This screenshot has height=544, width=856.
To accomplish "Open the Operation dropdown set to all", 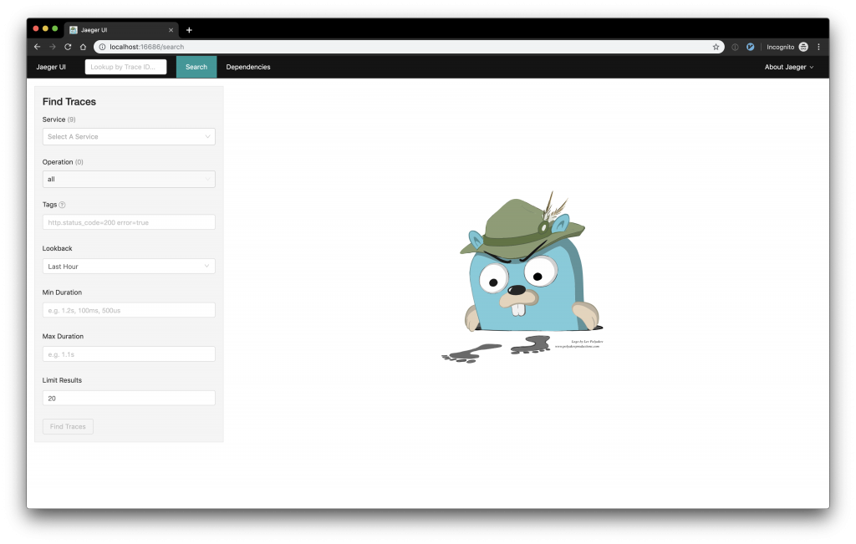I will [129, 179].
